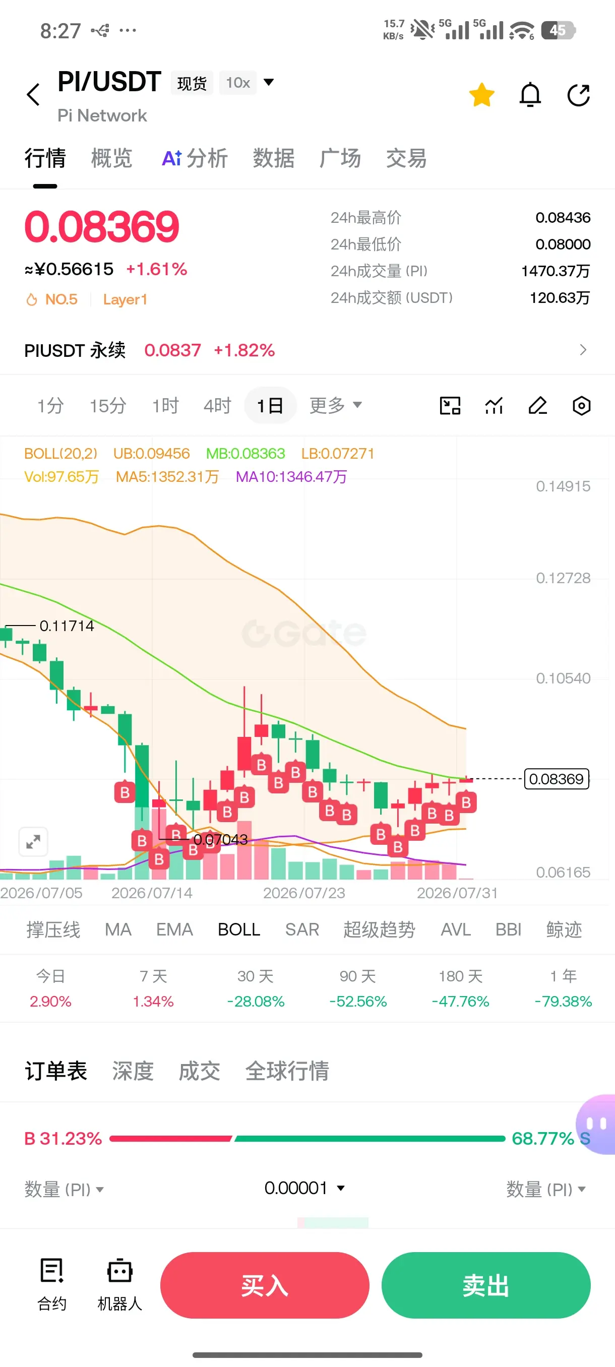
Task: Open PIUSDT 永续 contract row chevron
Action: tap(583, 350)
